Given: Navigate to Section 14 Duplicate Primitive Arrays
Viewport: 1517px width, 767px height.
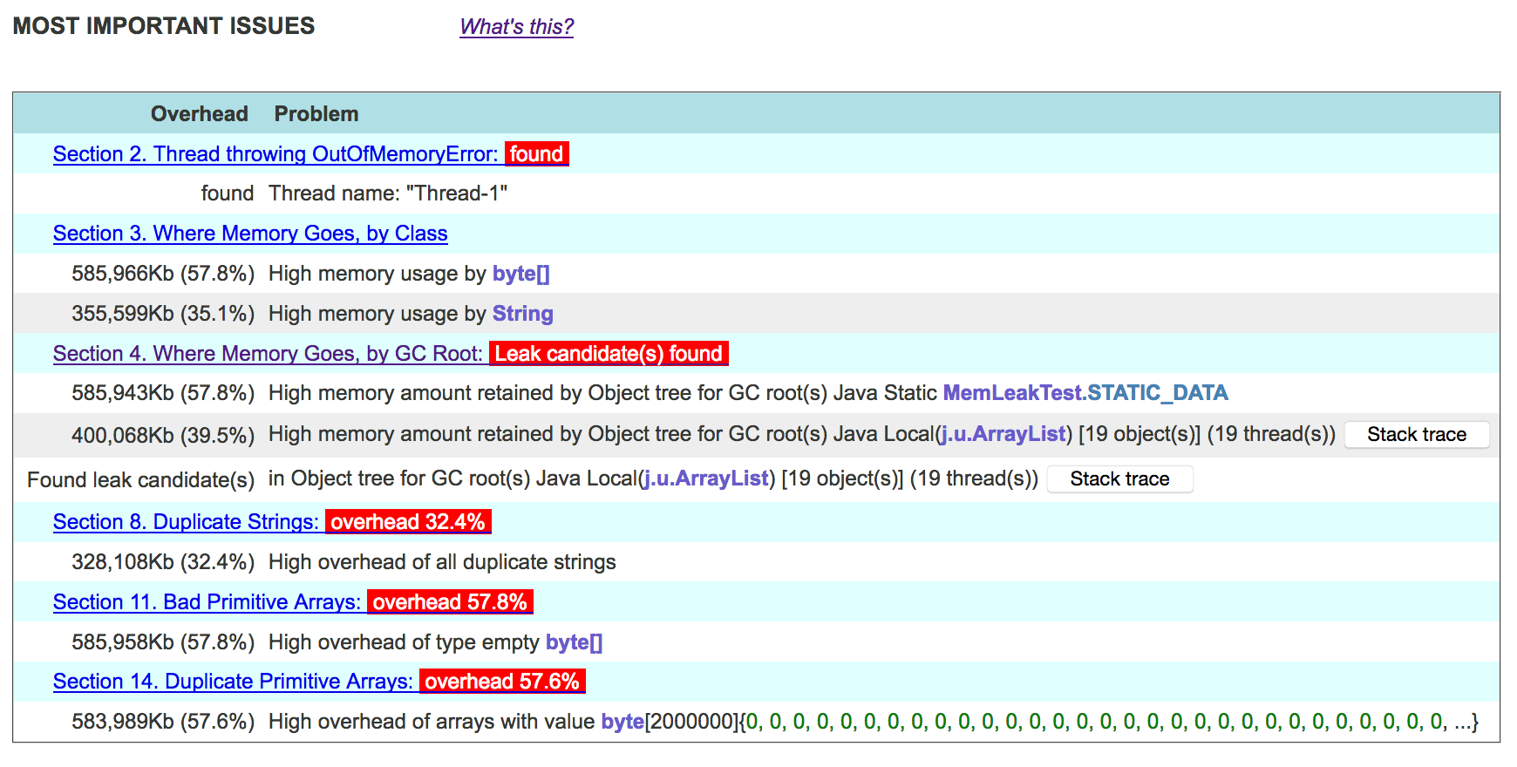Looking at the screenshot, I should point(233,682).
